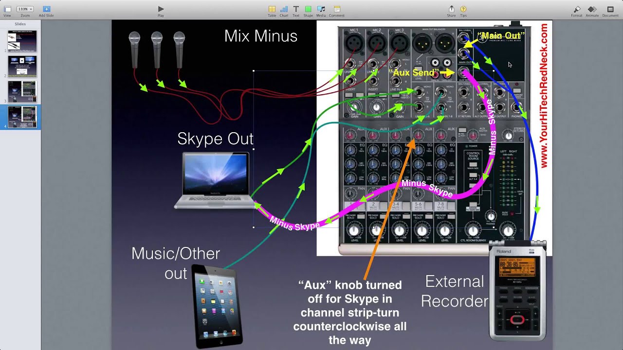
Task: Click the "Slides" navigator header
Action: click(20, 24)
